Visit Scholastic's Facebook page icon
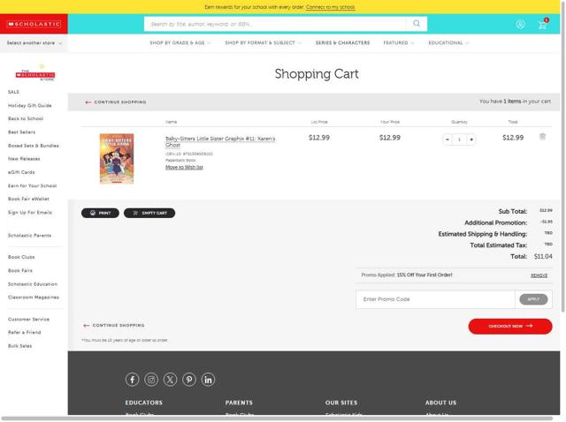 (x=132, y=380)
